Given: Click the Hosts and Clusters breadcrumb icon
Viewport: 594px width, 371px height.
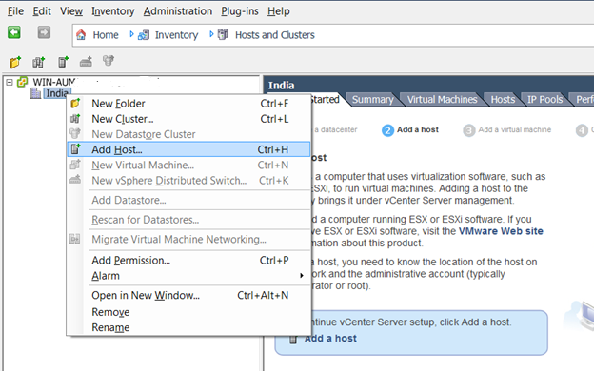Looking at the screenshot, I should 223,35.
